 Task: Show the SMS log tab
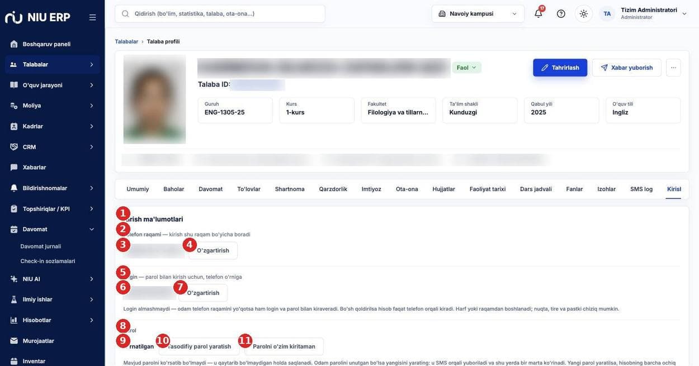pos(641,189)
